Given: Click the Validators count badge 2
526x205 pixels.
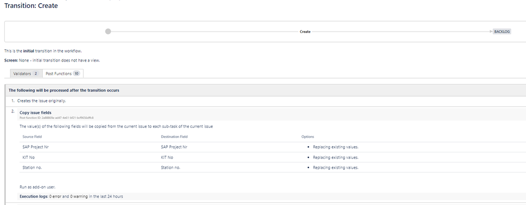Looking at the screenshot, I should pos(36,74).
